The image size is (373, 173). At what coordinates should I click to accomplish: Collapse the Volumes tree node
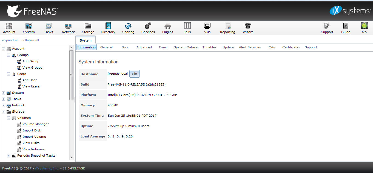point(9,118)
